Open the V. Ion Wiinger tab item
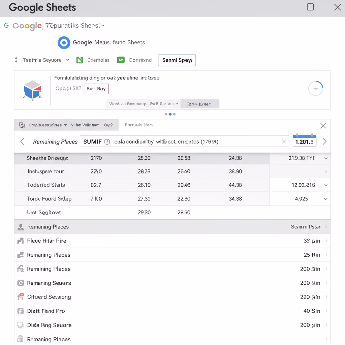345x345 pixels. pyautogui.click(x=85, y=125)
